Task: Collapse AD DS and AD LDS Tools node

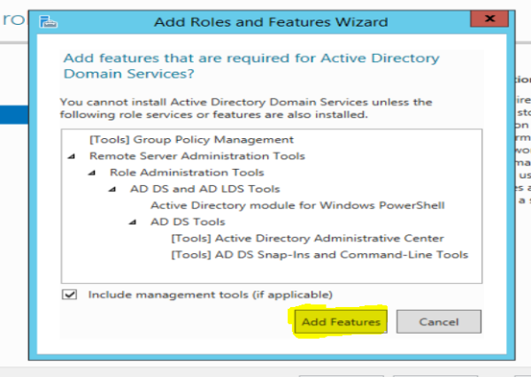Action: (112, 189)
